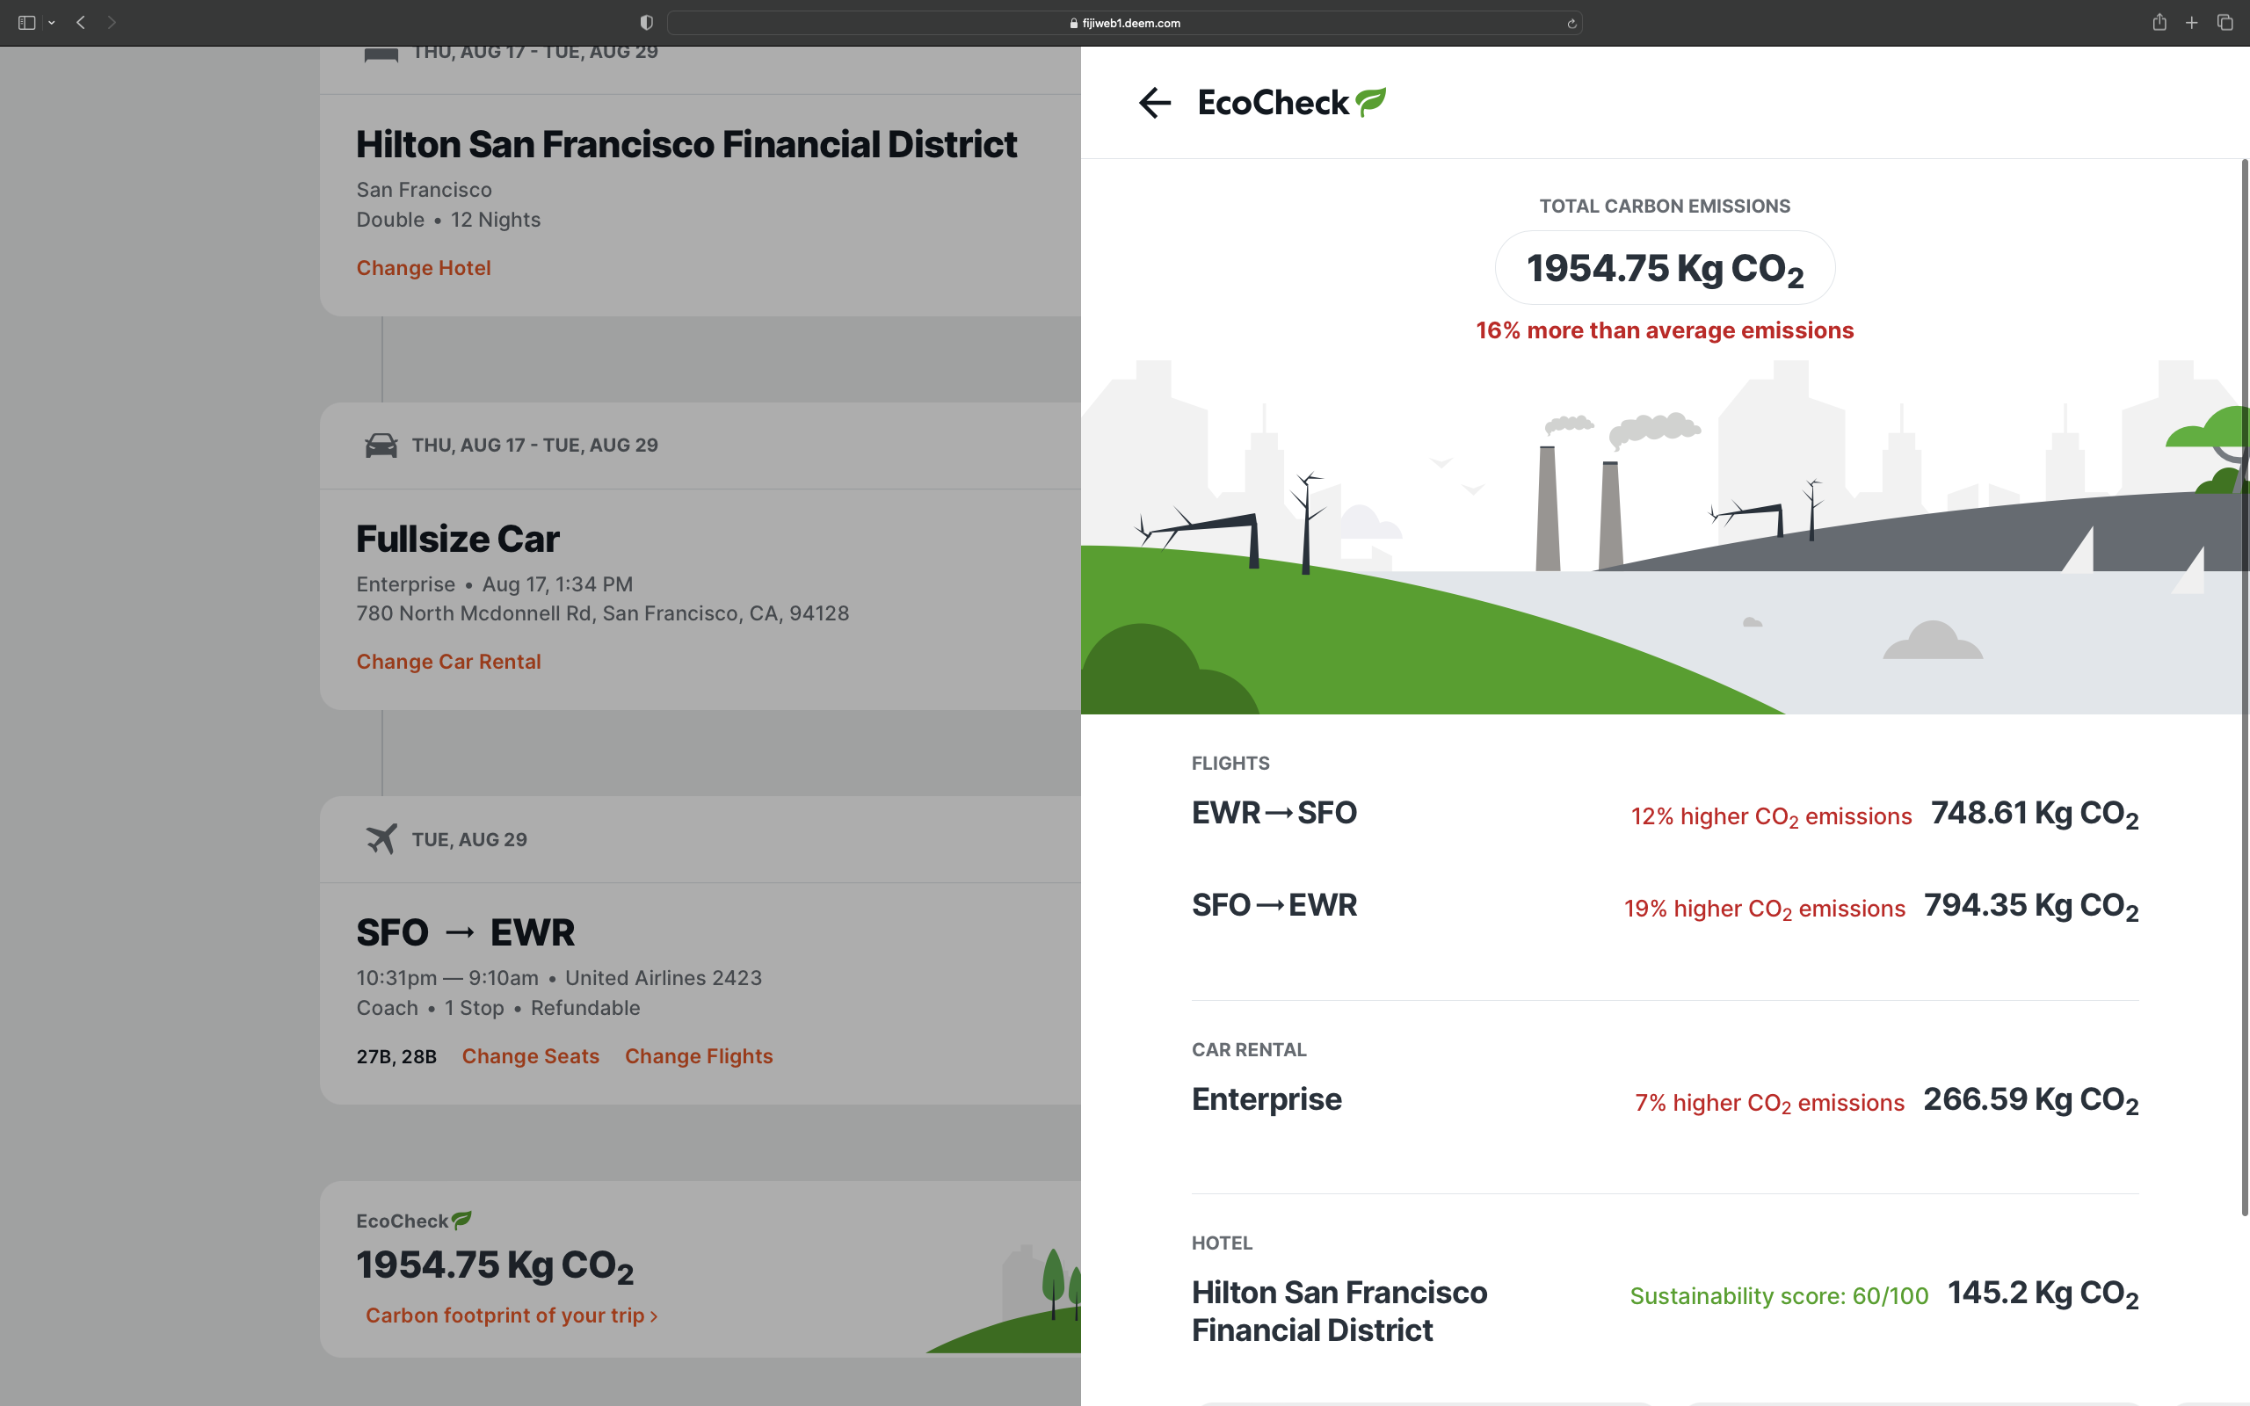Open the Safari Share icon

2159,22
